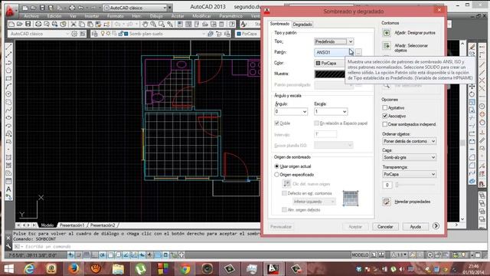Select Usar origen actual radio button
Image resolution: width=490 pixels, height=276 pixels.
point(276,166)
